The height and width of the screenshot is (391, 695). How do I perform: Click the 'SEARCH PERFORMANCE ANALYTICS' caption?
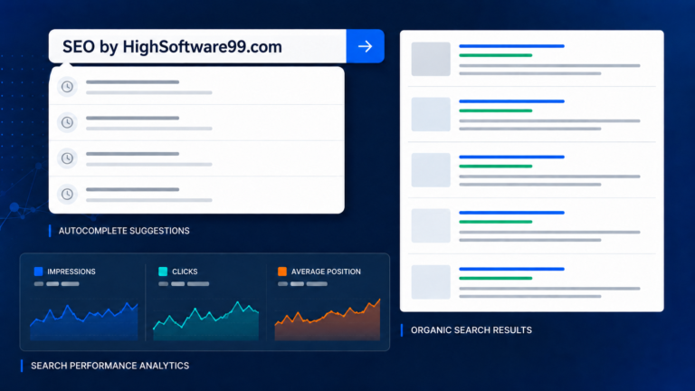109,366
